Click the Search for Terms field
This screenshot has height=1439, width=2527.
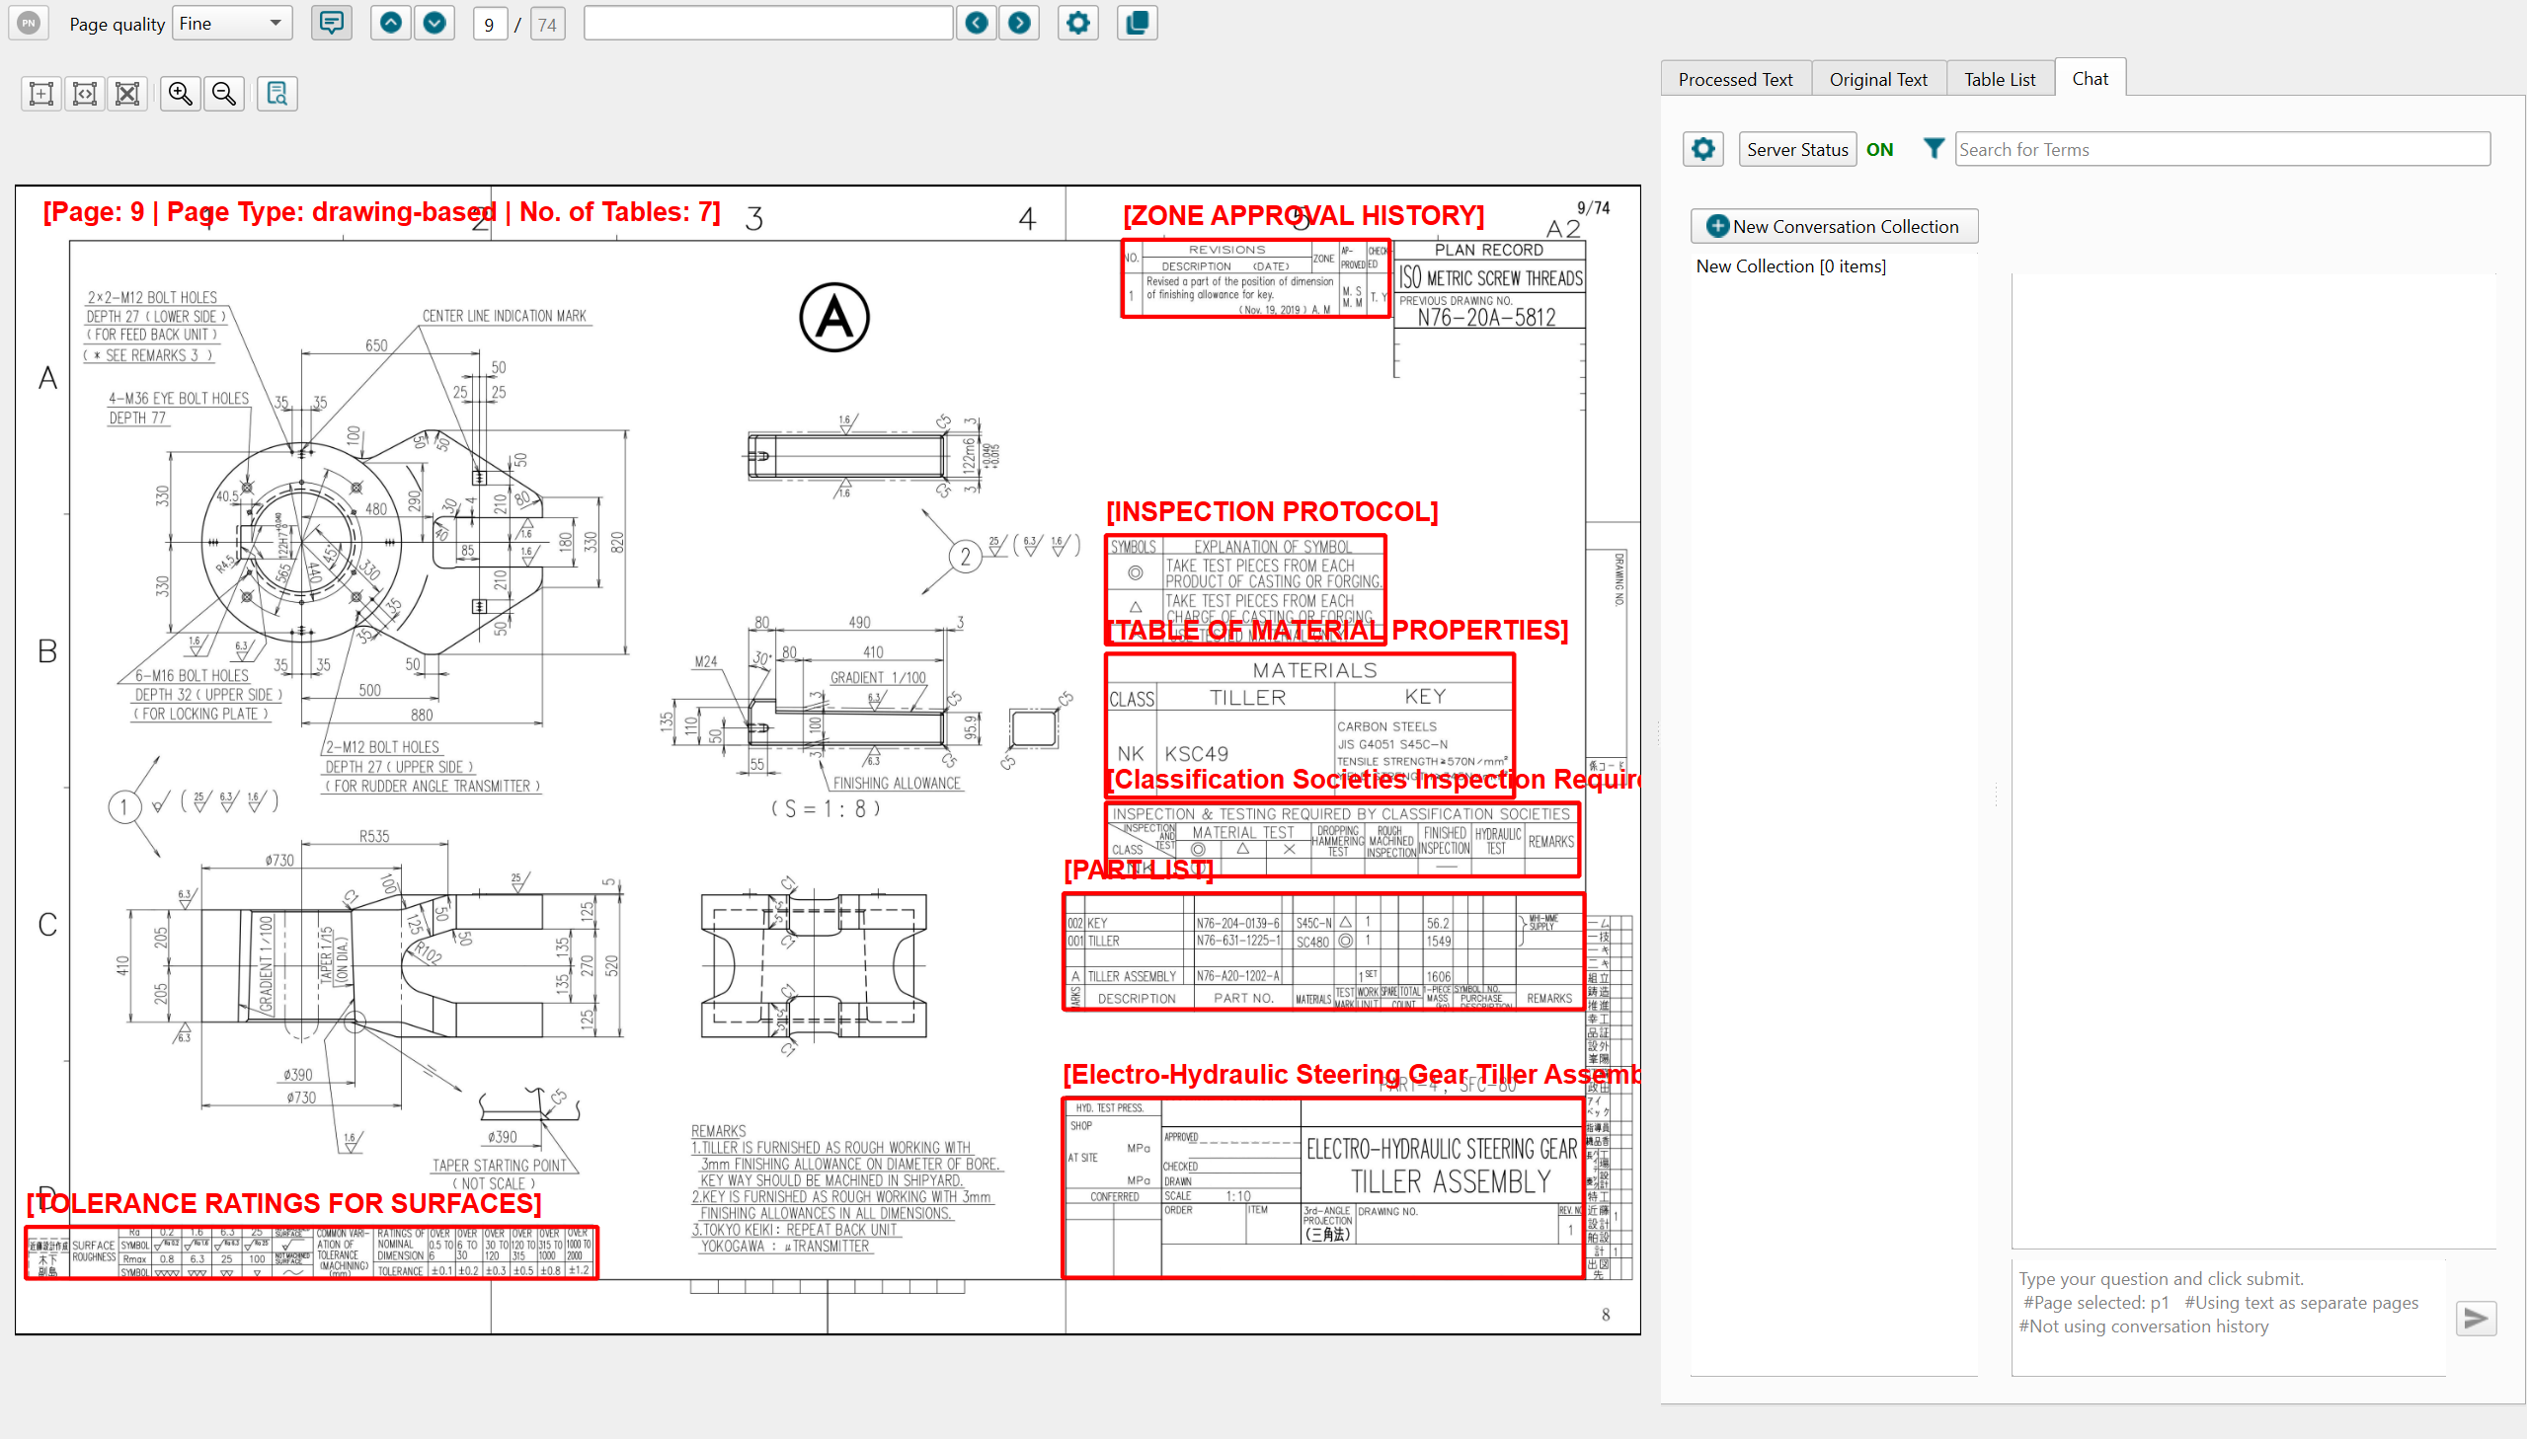2222,149
